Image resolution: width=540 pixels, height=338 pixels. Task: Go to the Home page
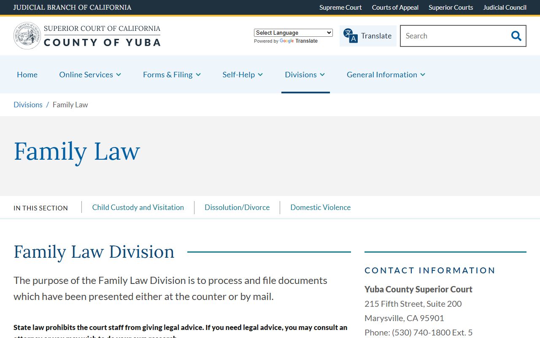(27, 74)
